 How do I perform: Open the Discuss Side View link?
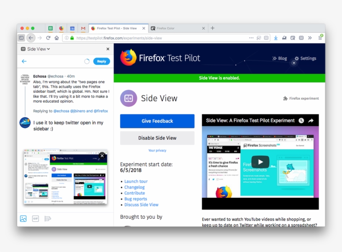pyautogui.click(x=141, y=205)
